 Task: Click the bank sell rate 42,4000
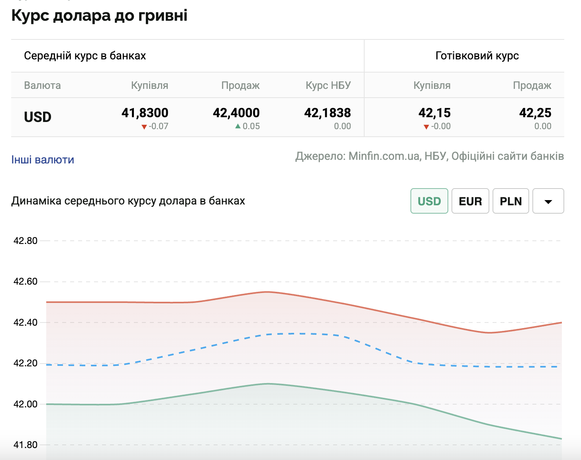click(x=236, y=113)
